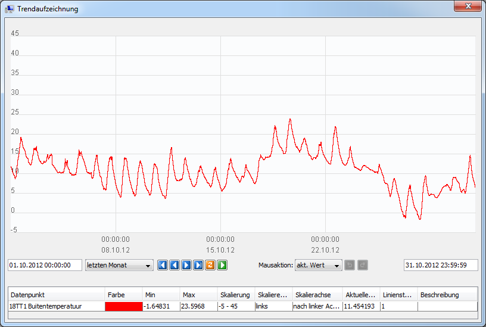The width and height of the screenshot is (486, 327).
Task: Click the Min column header
Action: 161,295
